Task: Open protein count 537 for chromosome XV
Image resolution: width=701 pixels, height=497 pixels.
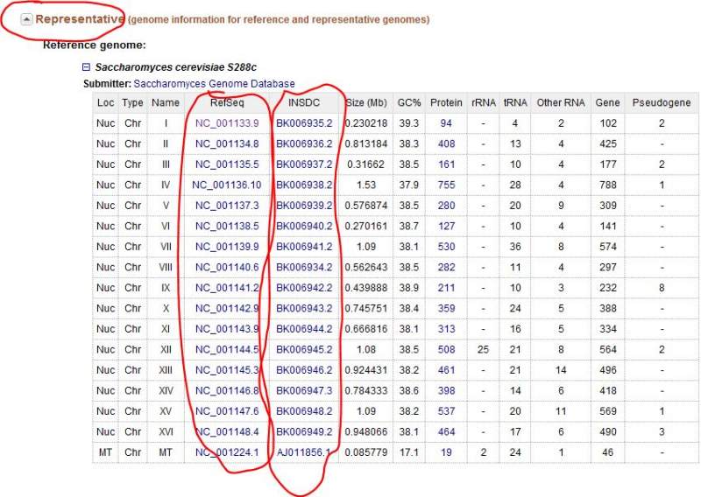Action: click(x=446, y=411)
